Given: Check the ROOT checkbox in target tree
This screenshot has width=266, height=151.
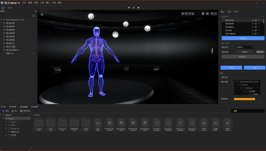Looking at the screenshot, I should [242, 85].
